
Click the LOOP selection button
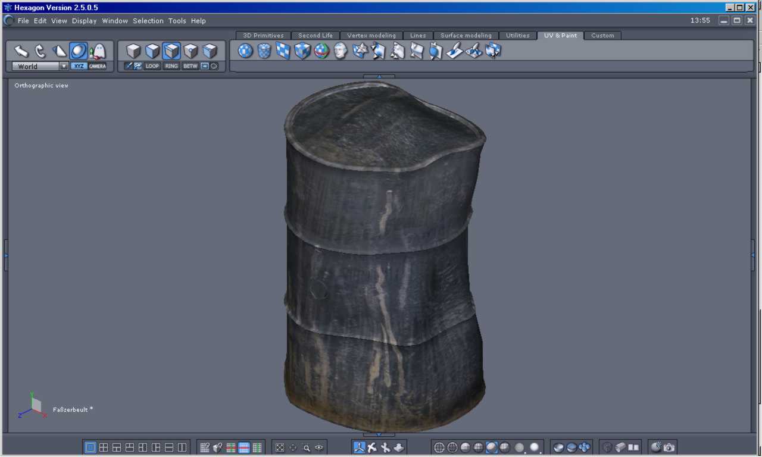pyautogui.click(x=152, y=66)
